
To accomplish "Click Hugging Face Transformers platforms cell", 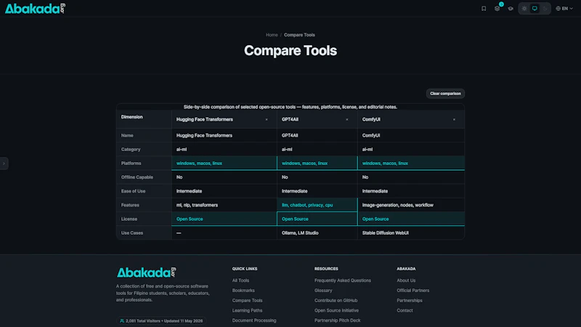I will click(x=224, y=163).
